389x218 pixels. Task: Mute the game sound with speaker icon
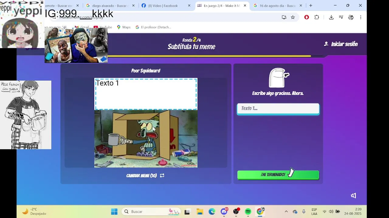(x=353, y=196)
